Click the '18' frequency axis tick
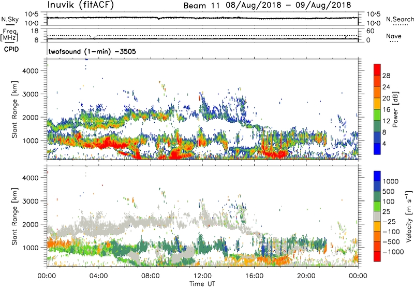The width and height of the screenshot is (414, 287). pyautogui.click(x=35, y=31)
